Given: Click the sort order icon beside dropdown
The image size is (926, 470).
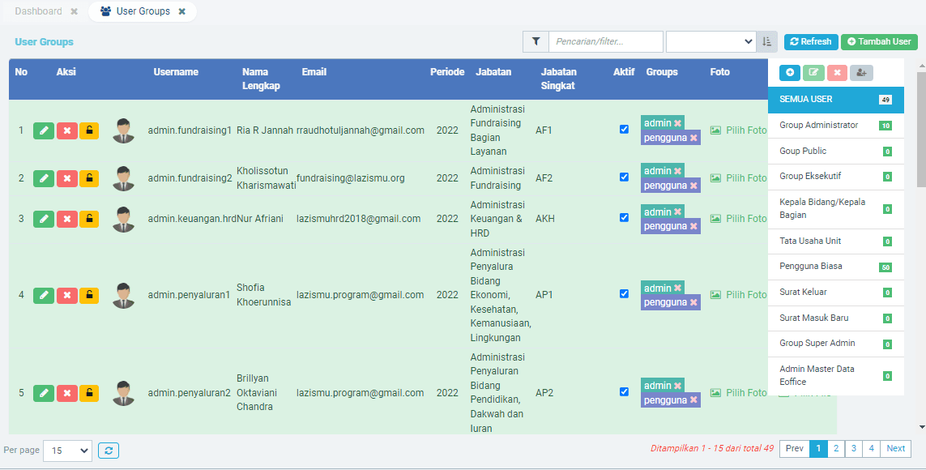Looking at the screenshot, I should tap(766, 42).
